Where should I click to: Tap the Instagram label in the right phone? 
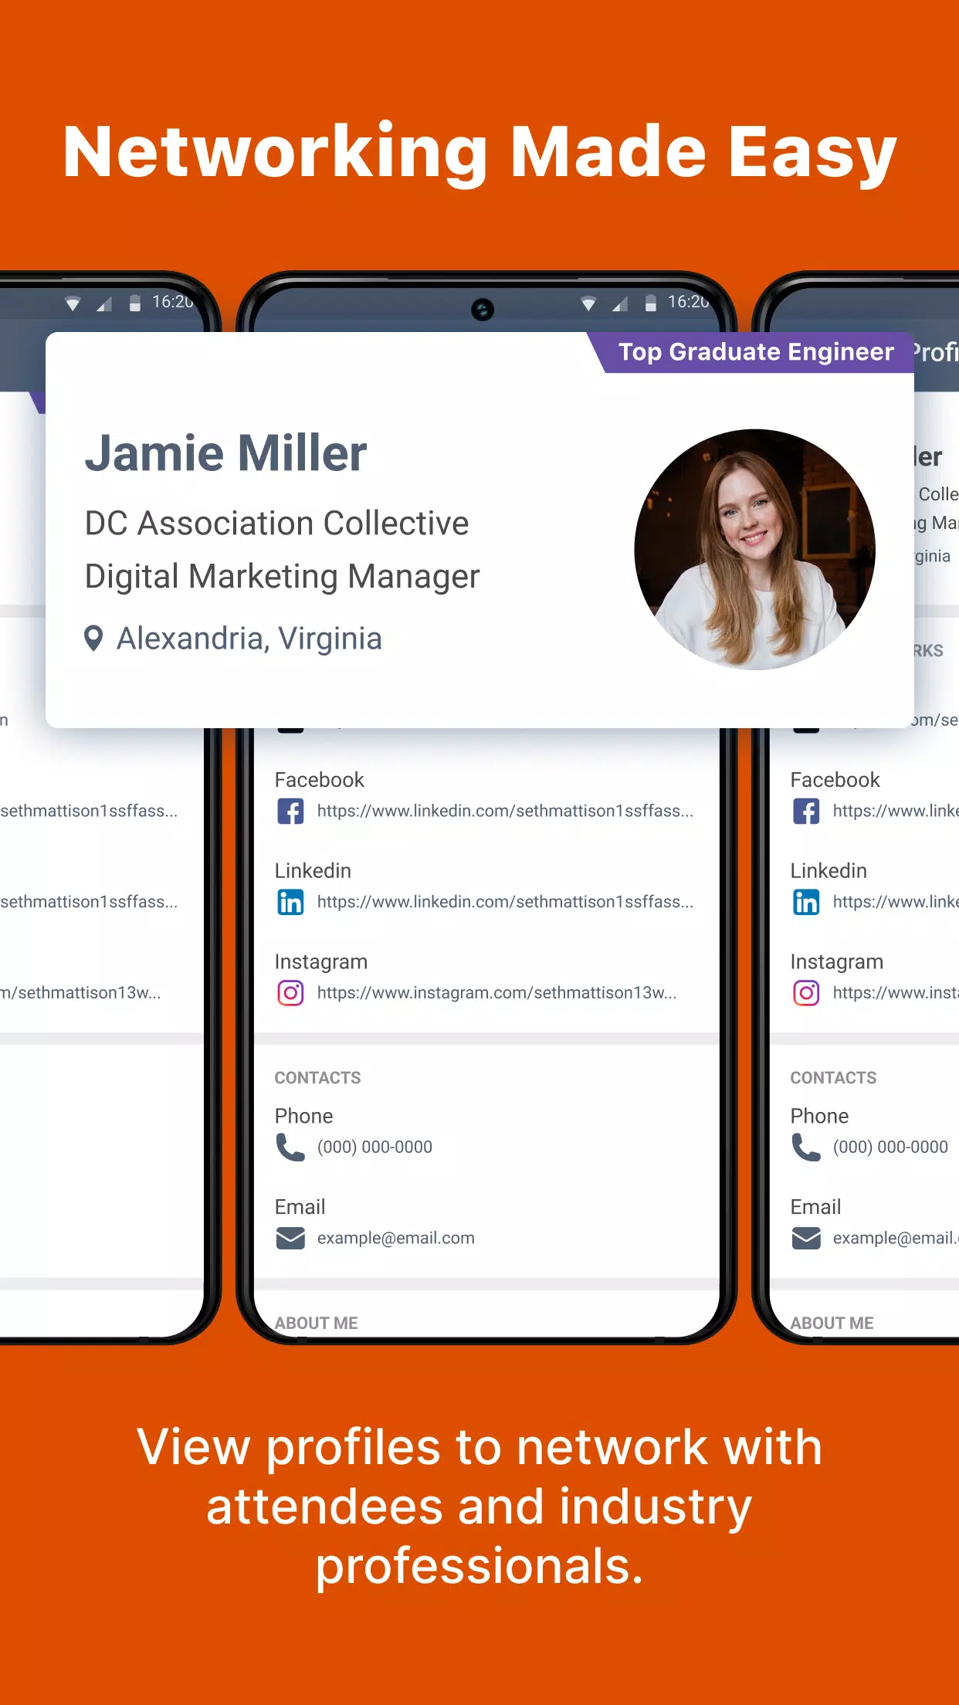point(836,962)
